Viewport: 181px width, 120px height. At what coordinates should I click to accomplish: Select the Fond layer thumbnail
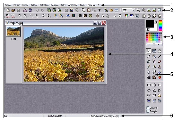[x=13, y=31]
